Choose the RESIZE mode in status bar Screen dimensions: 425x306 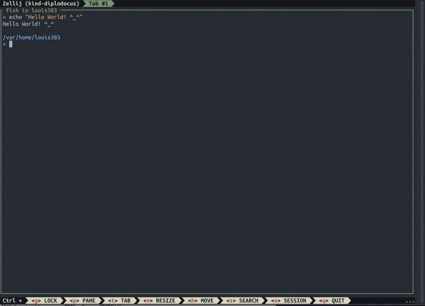click(159, 301)
